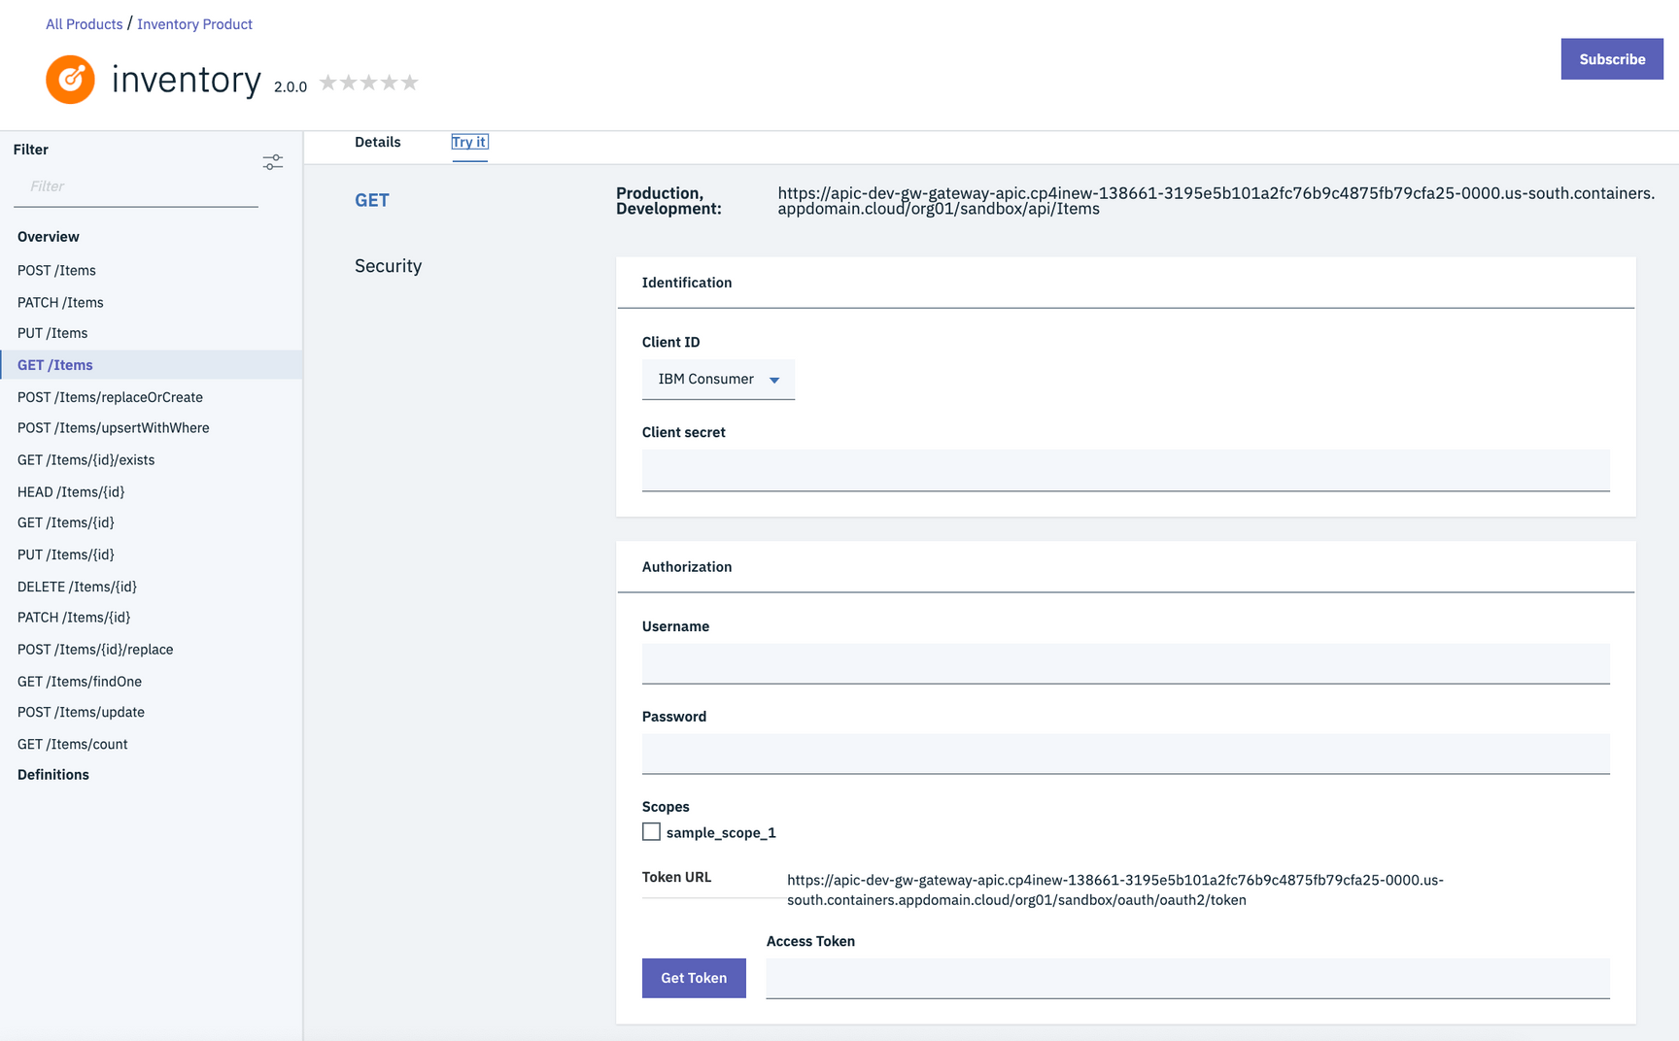Select the GET /Items endpoint
Viewport: 1679px width, 1041px height.
coord(54,364)
